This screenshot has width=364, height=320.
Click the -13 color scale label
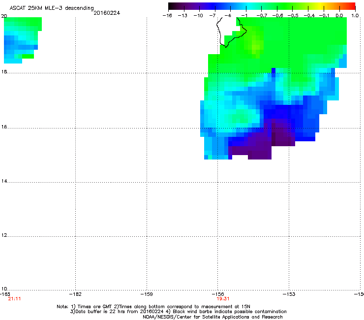click(182, 16)
